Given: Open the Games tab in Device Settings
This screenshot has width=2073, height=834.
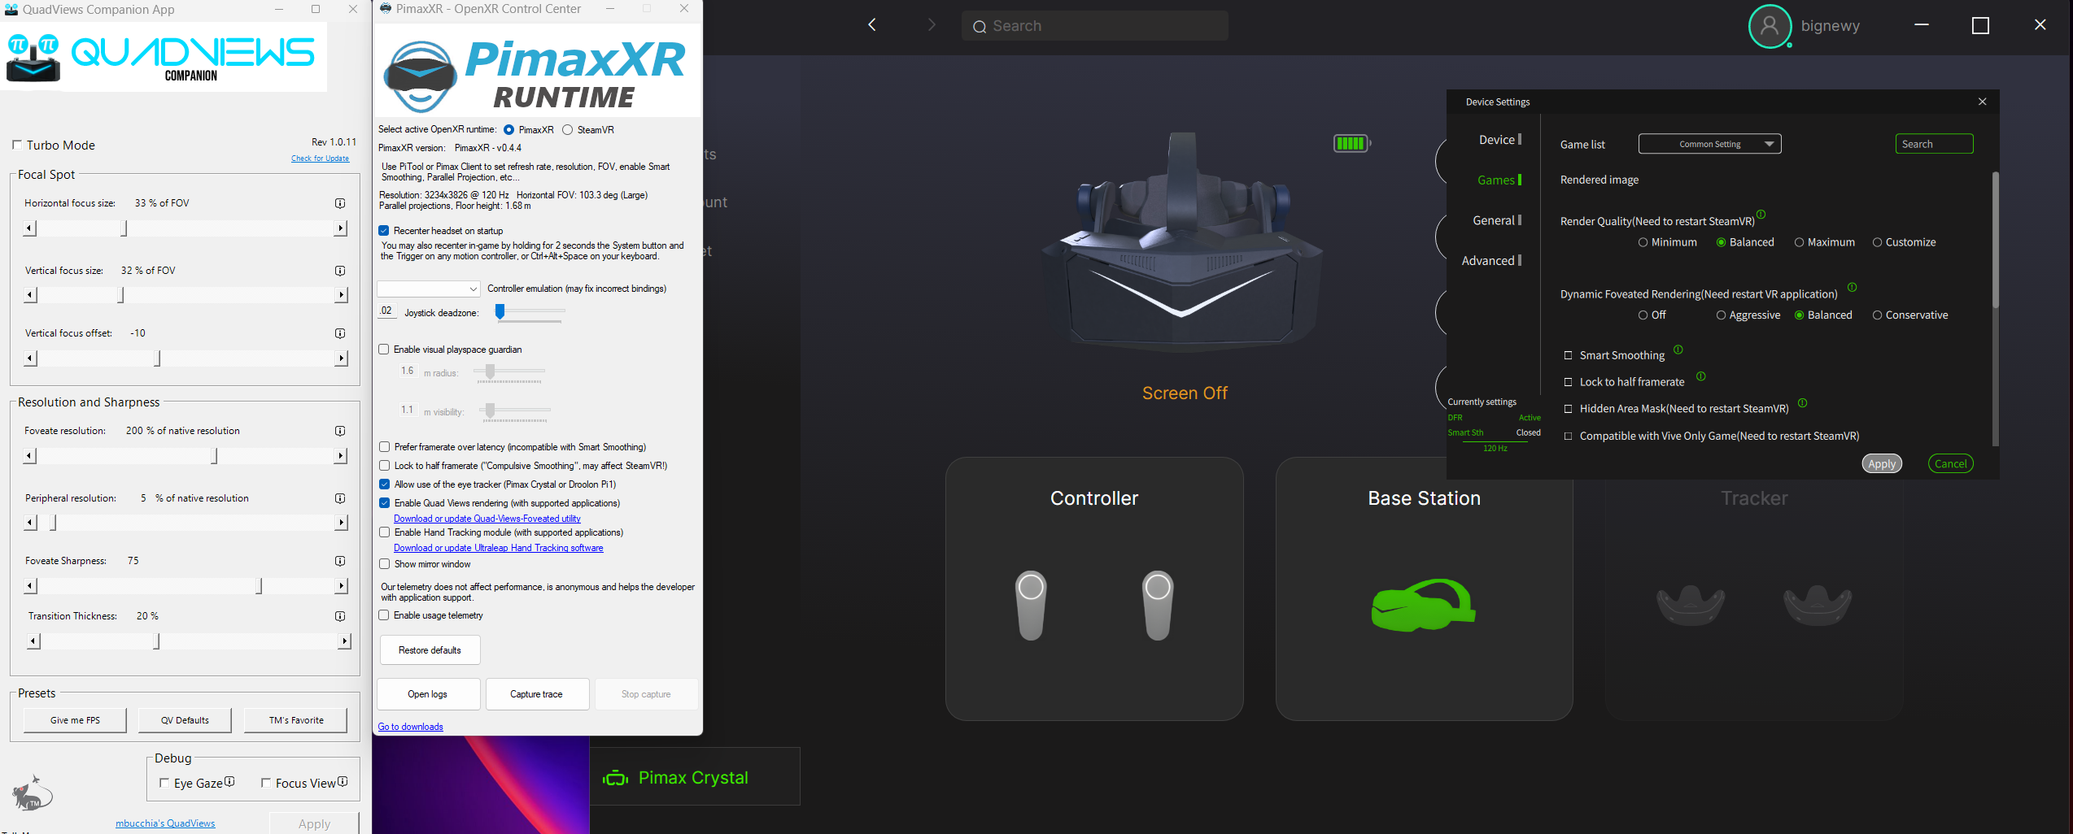Looking at the screenshot, I should pos(1499,180).
